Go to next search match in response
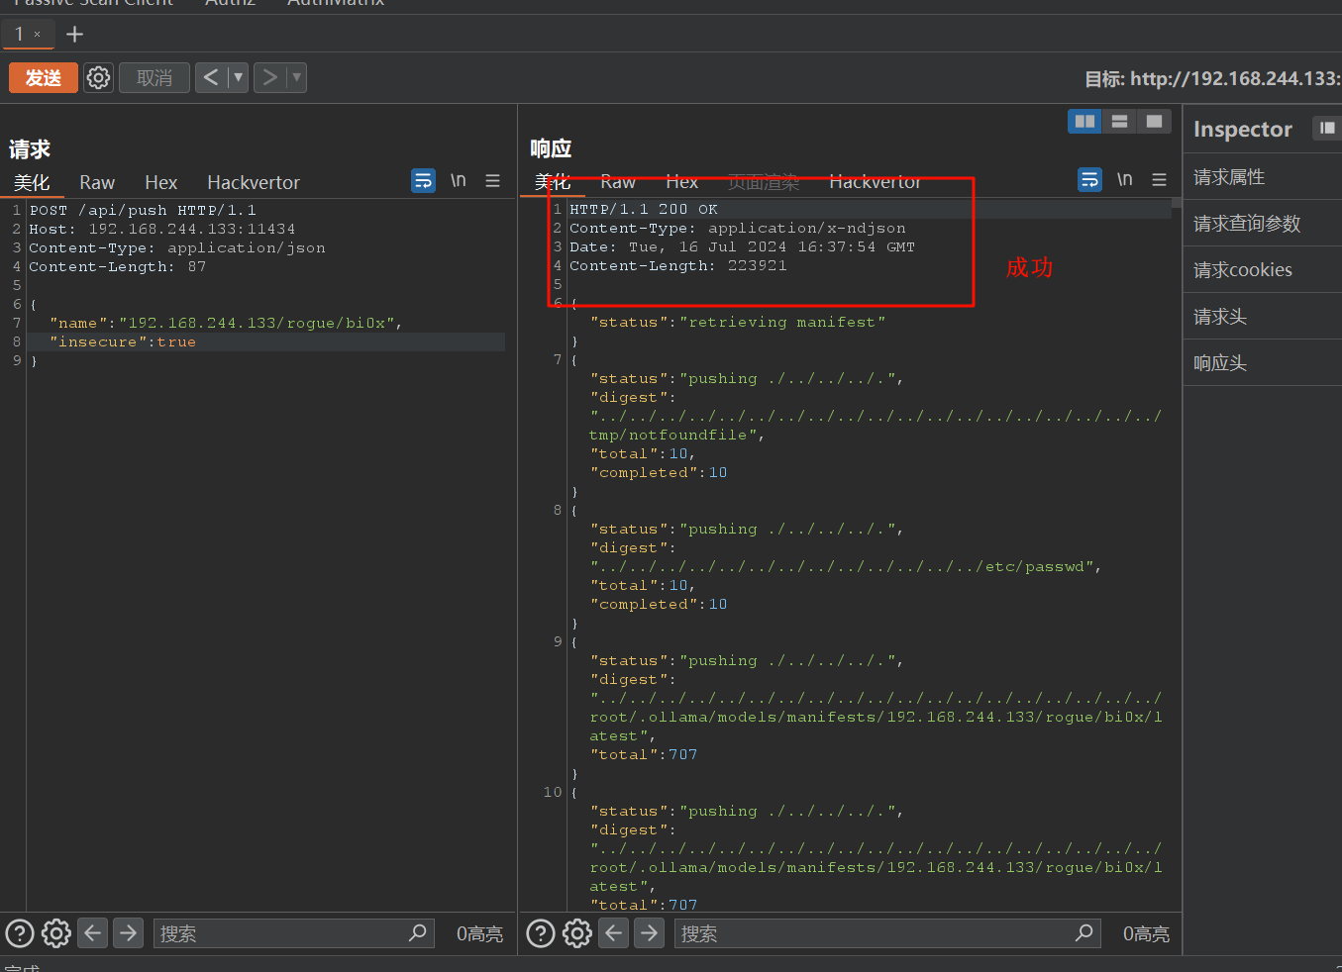Screen dimensions: 1342x972 (649, 932)
